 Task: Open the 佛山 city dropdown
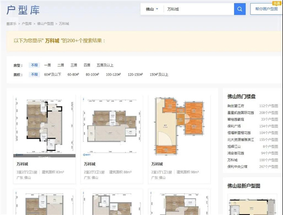pos(152,9)
